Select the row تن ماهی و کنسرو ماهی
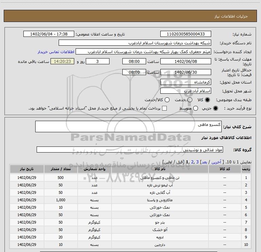The height and width of the screenshot is (252, 261). click(x=130, y=178)
